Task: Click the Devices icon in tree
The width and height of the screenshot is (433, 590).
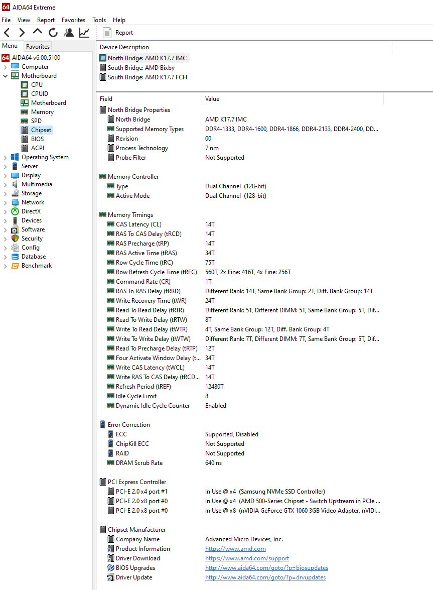Action: (x=15, y=220)
